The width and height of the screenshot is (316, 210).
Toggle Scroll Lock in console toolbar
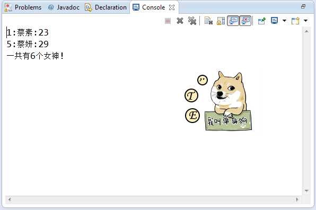tap(221, 21)
